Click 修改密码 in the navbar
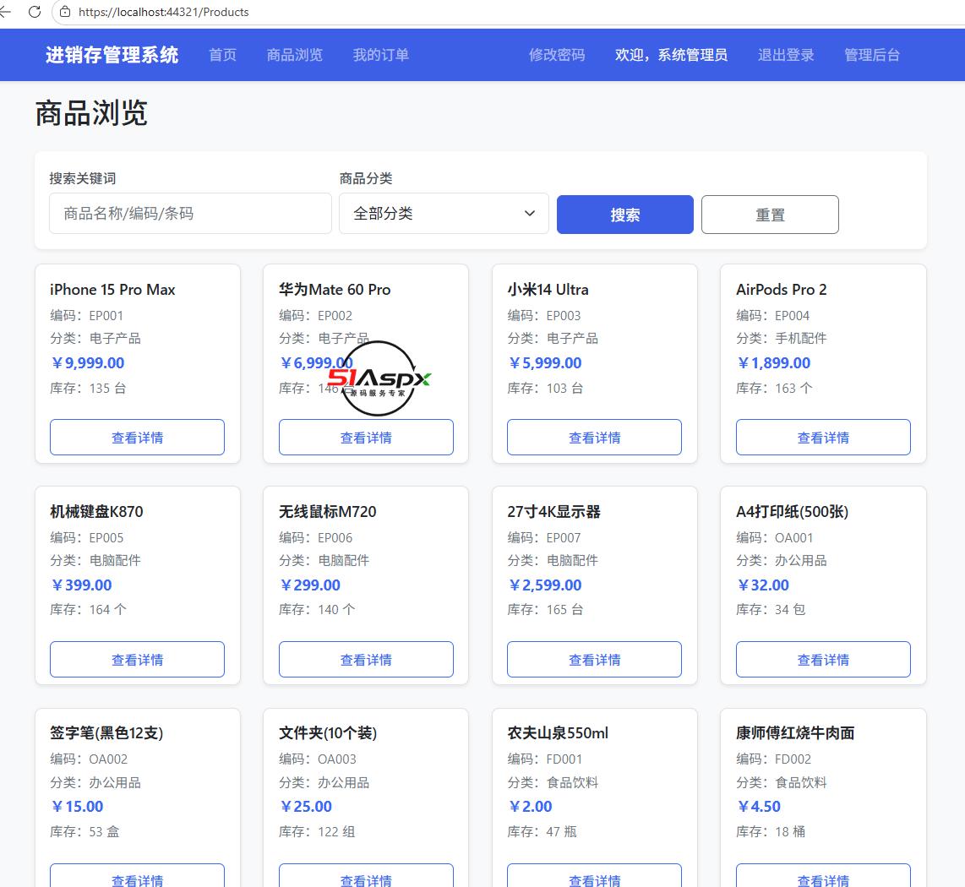The width and height of the screenshot is (965, 887). point(557,56)
